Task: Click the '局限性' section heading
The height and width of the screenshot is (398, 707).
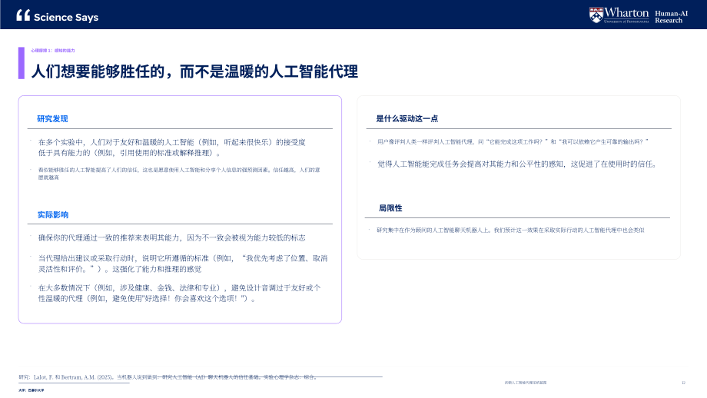Action: click(x=390, y=207)
